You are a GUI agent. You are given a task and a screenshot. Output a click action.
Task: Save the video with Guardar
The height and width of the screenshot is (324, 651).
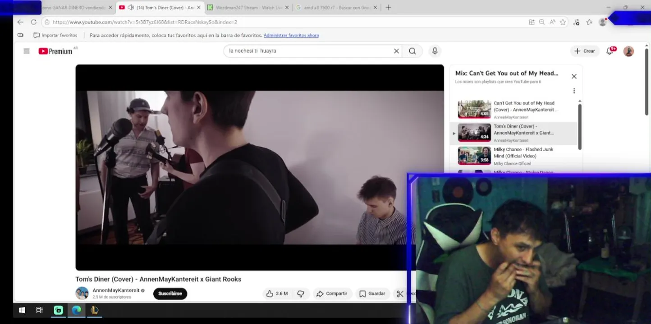coord(372,294)
